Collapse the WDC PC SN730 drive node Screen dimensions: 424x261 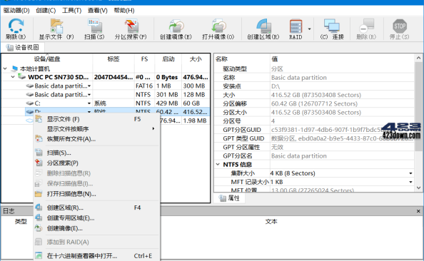pyautogui.click(x=13, y=77)
